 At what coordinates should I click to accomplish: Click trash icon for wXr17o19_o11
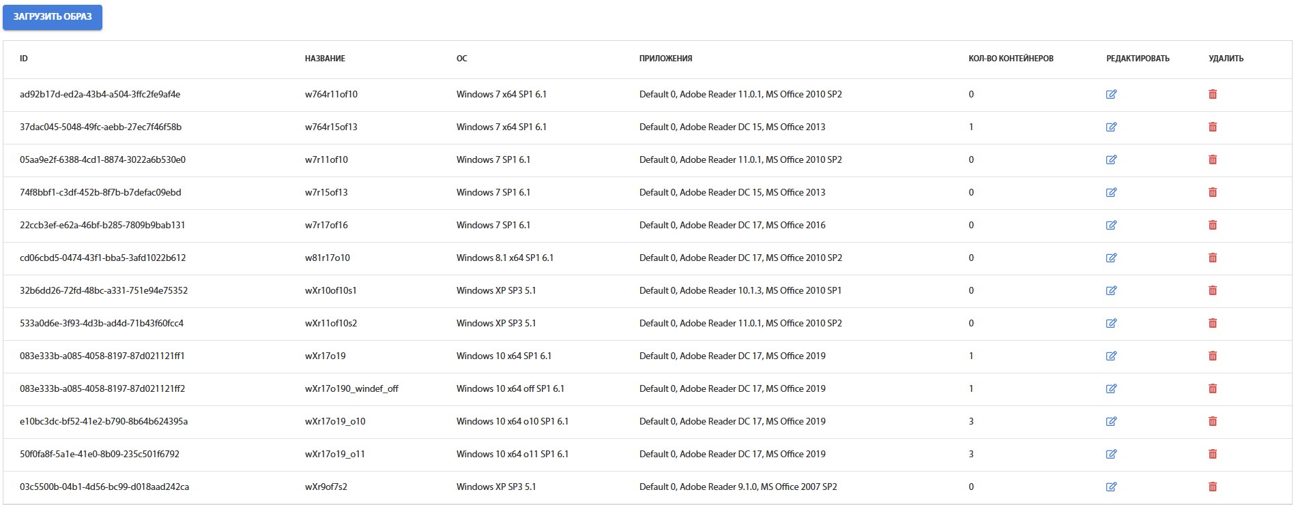[x=1213, y=455]
